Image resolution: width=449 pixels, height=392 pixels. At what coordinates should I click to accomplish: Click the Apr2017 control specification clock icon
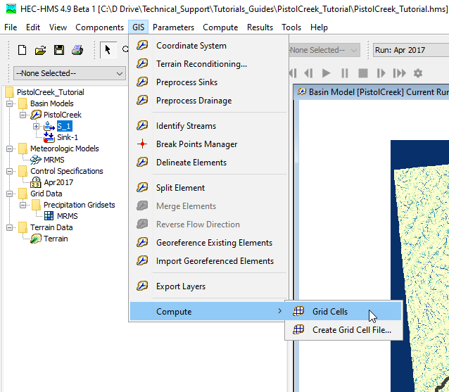coord(36,182)
